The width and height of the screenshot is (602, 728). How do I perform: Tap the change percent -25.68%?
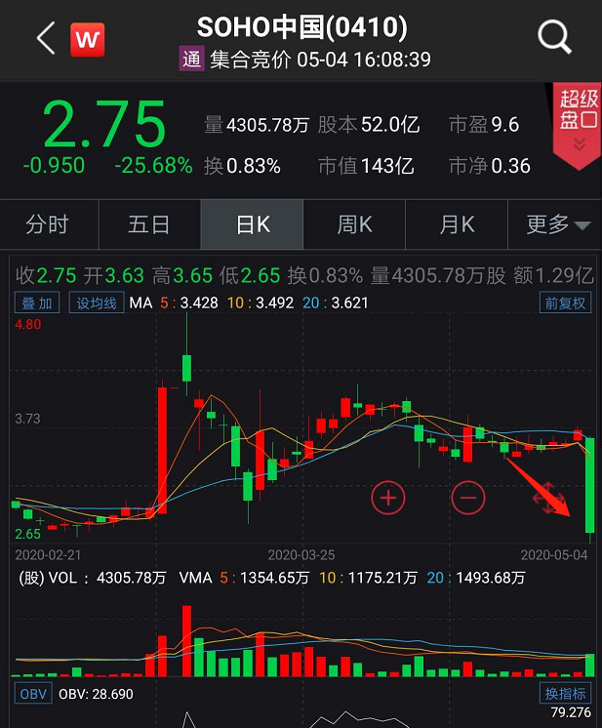(x=153, y=166)
